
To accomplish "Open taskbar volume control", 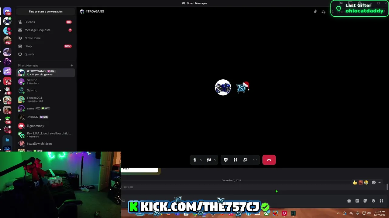I will pyautogui.click(x=369, y=213).
